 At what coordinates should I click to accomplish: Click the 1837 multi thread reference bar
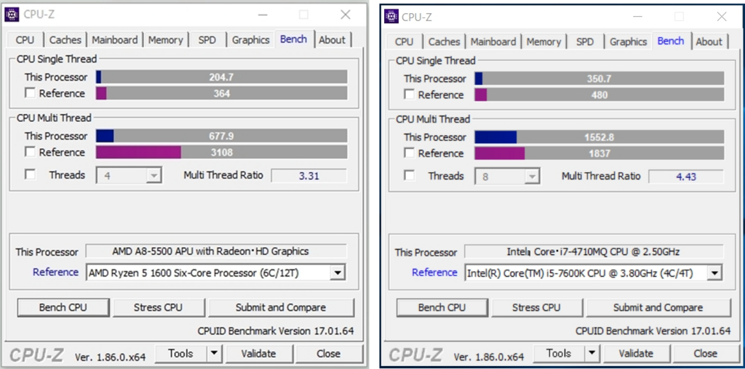coord(599,153)
